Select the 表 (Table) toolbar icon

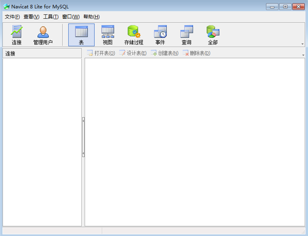(x=81, y=35)
